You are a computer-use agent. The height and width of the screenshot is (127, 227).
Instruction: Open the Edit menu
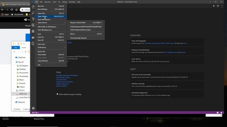tap(41, 2)
